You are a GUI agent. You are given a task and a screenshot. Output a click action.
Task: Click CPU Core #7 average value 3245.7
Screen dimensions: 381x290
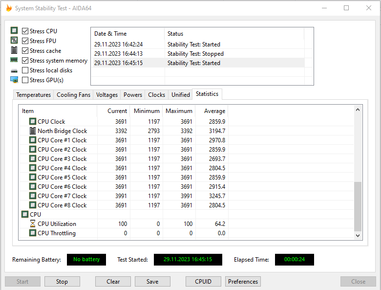point(217,196)
